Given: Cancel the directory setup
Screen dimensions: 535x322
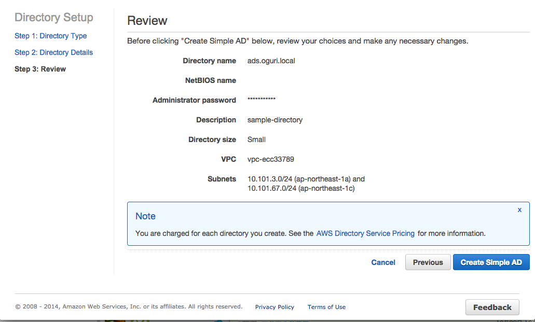Looking at the screenshot, I should 383,262.
